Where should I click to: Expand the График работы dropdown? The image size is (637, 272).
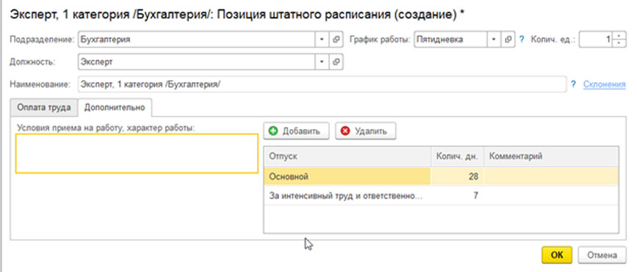coord(494,40)
